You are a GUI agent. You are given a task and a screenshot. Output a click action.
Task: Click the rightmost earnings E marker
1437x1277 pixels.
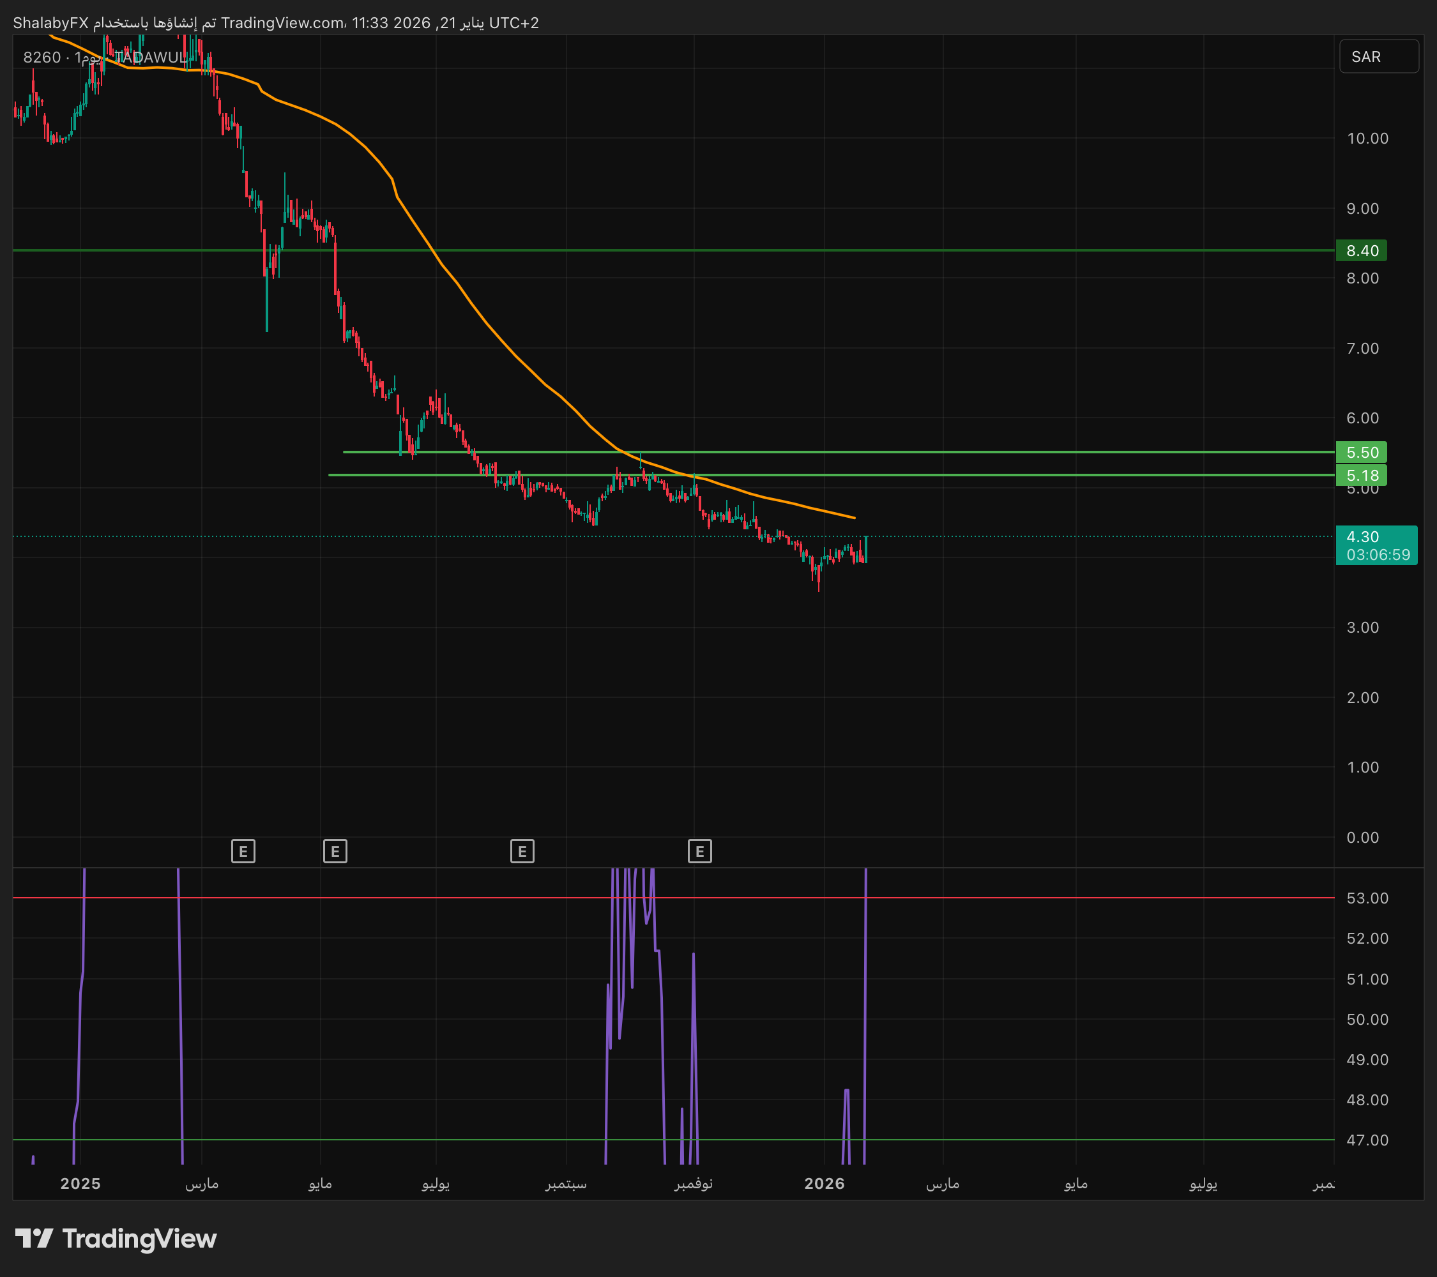(x=699, y=851)
